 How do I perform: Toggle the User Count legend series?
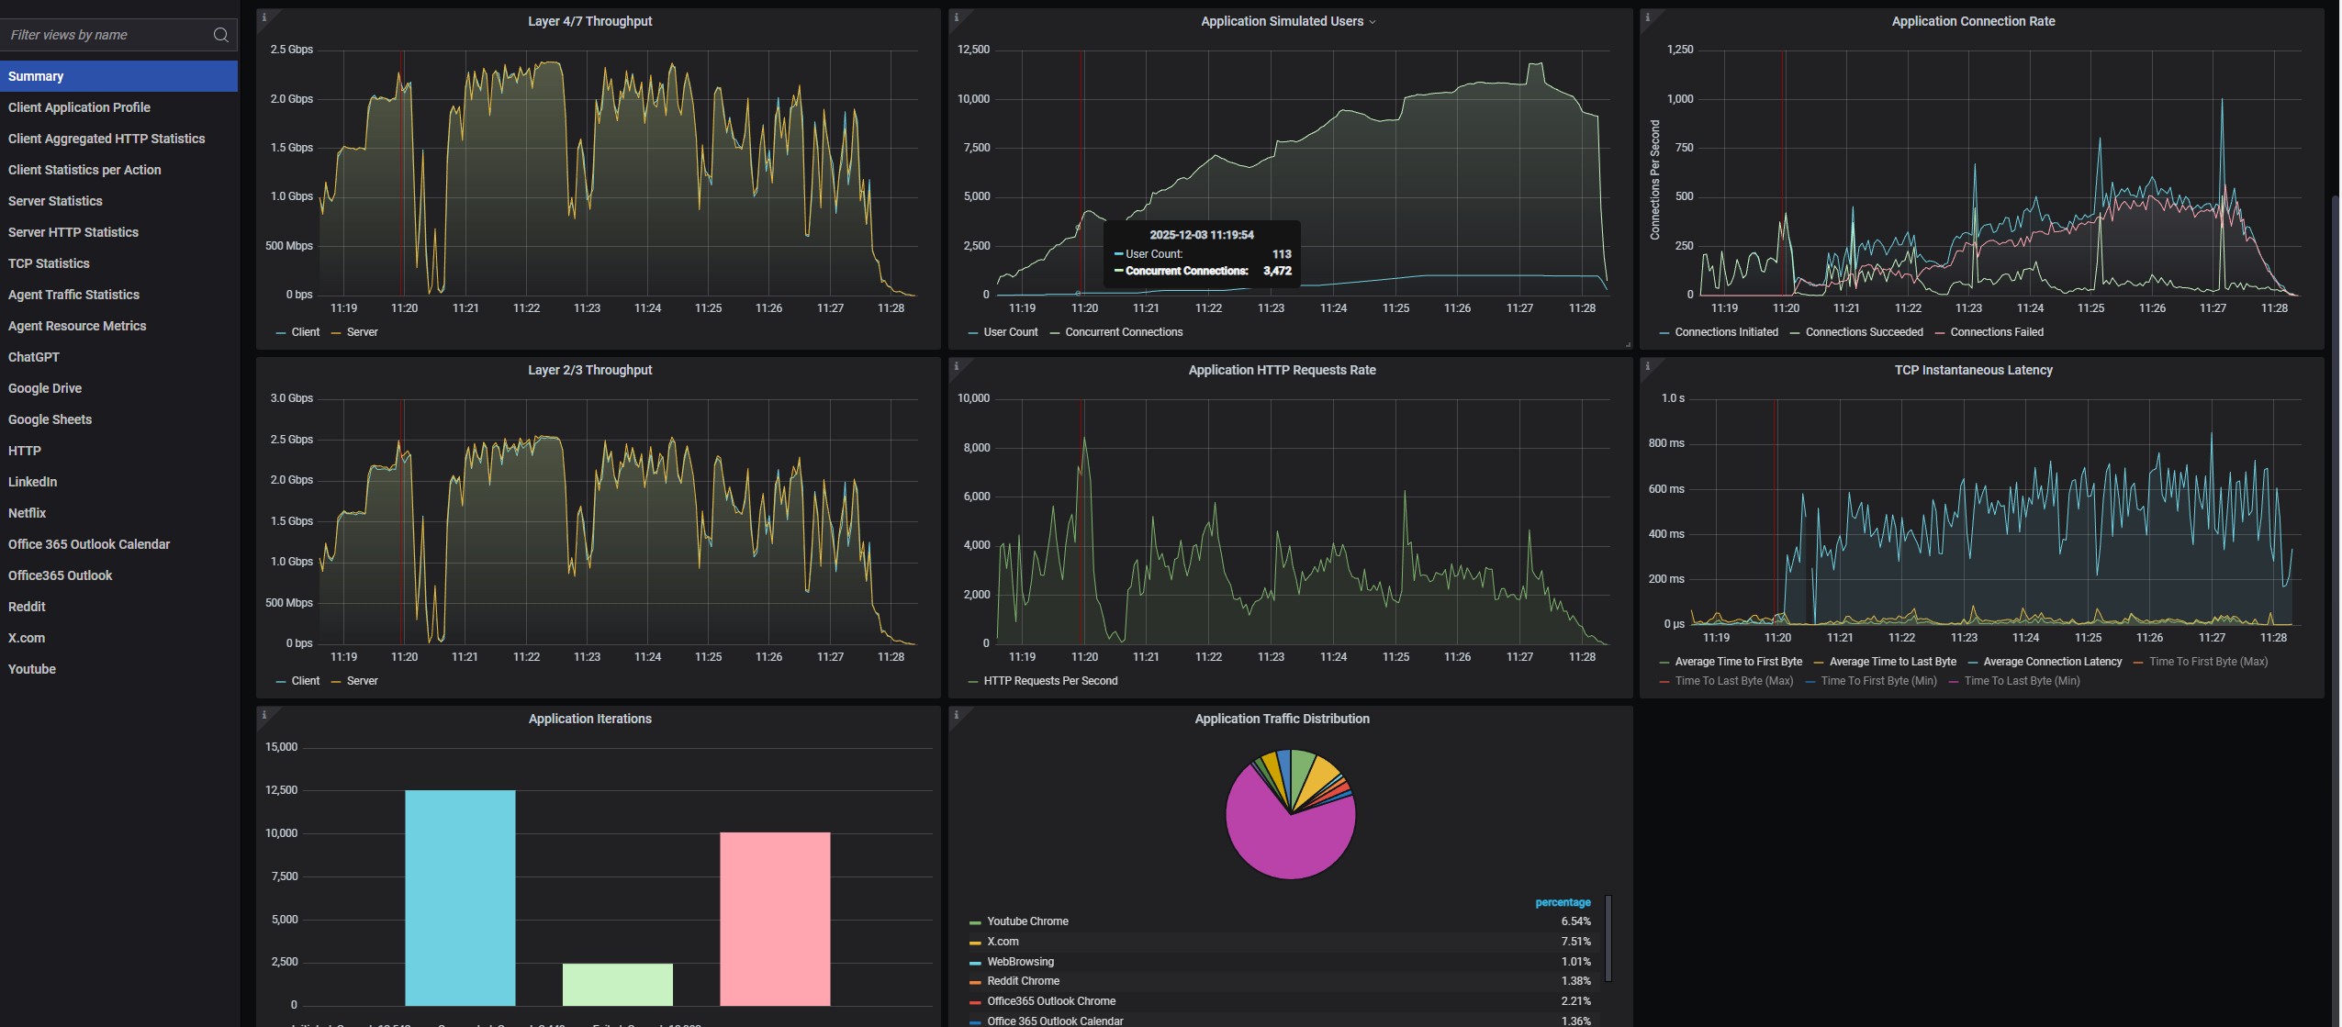point(1010,332)
